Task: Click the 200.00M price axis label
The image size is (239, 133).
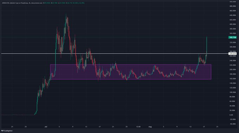Action: [232, 69]
